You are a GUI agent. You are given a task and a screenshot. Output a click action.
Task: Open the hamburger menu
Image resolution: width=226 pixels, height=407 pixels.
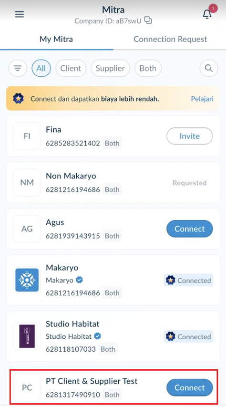(20, 14)
